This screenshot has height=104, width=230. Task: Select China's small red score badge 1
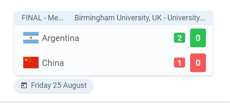[179, 63]
